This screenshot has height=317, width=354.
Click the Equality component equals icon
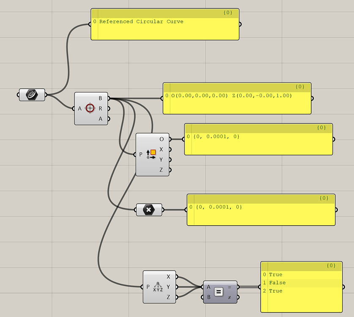click(218, 292)
